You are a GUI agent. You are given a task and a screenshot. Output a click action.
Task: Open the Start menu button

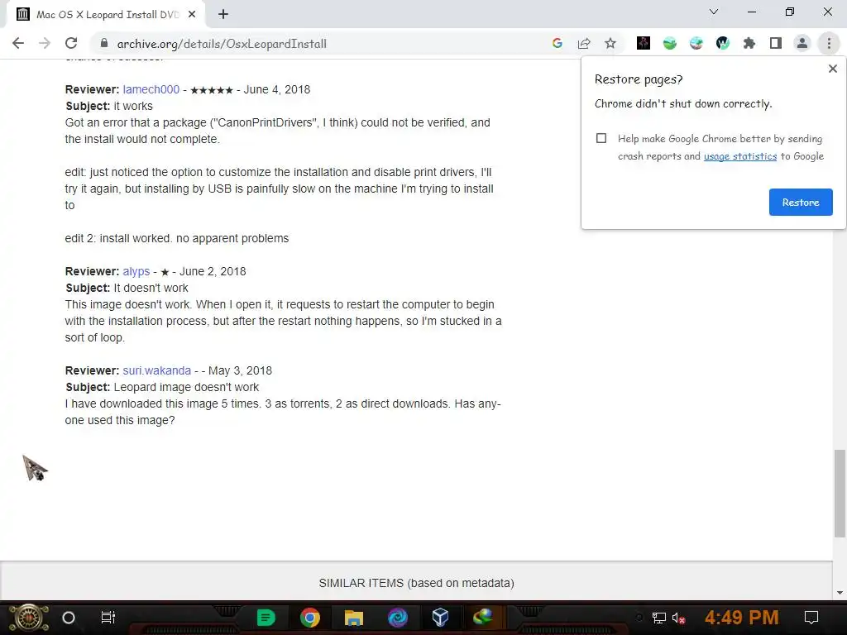tap(29, 618)
